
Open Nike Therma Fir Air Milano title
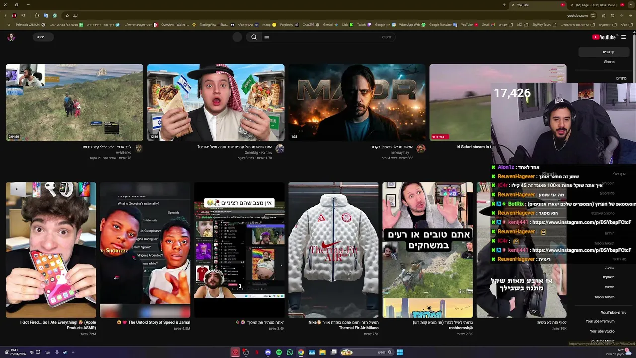pyautogui.click(x=344, y=325)
